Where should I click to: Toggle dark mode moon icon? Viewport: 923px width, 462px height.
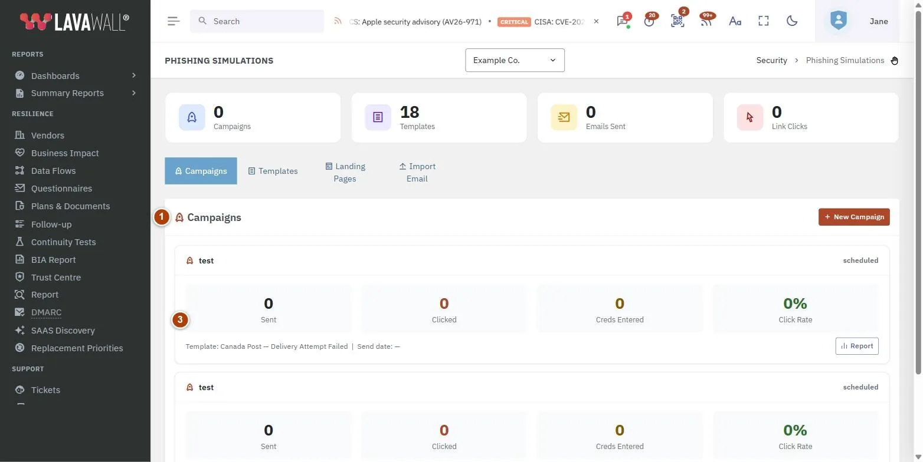coord(792,21)
